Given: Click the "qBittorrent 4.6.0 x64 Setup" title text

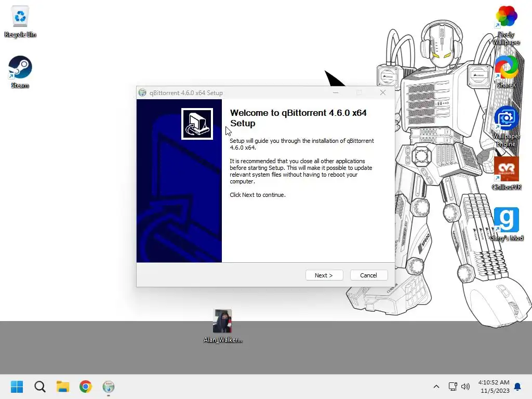Looking at the screenshot, I should point(186,92).
